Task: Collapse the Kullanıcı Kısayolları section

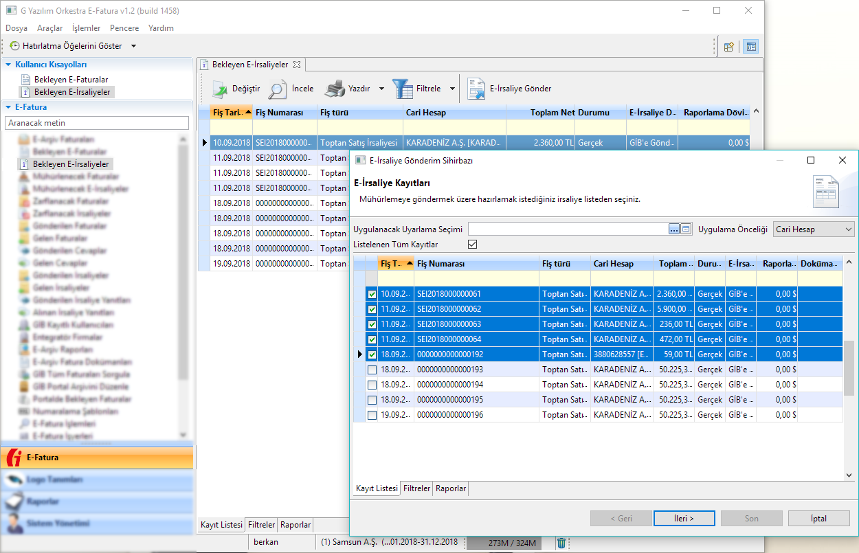Action: [9, 65]
